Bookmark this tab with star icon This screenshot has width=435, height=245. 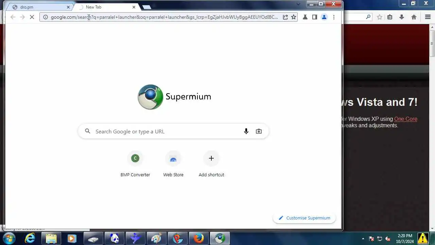(x=294, y=17)
